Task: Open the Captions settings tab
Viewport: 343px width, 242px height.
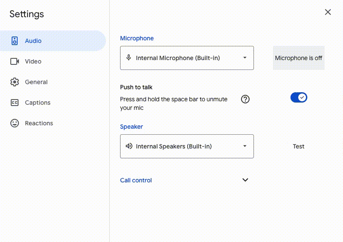Action: tap(37, 103)
